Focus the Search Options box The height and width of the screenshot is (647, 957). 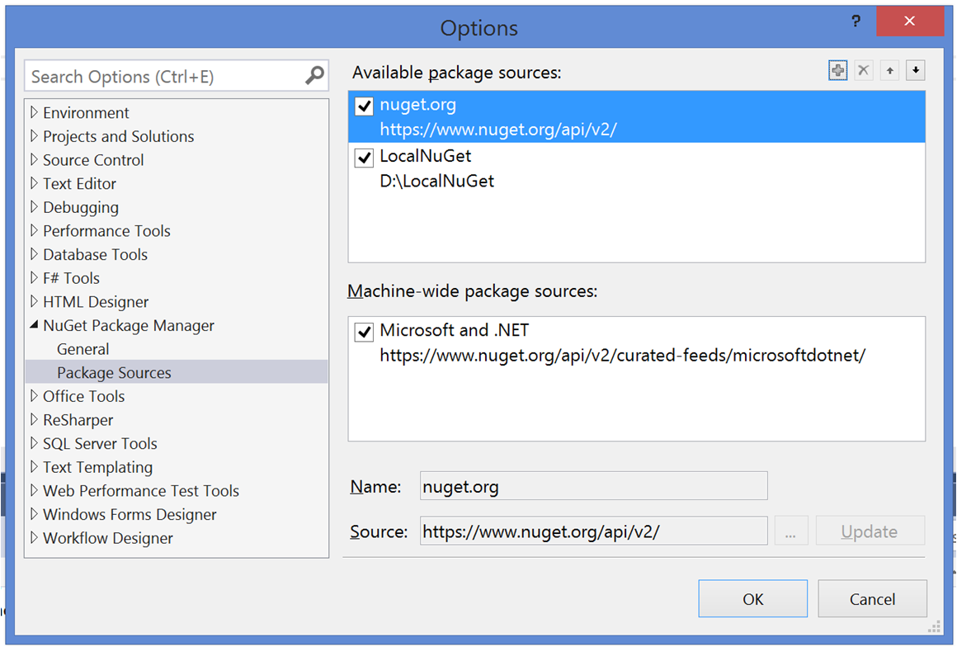[x=165, y=77]
